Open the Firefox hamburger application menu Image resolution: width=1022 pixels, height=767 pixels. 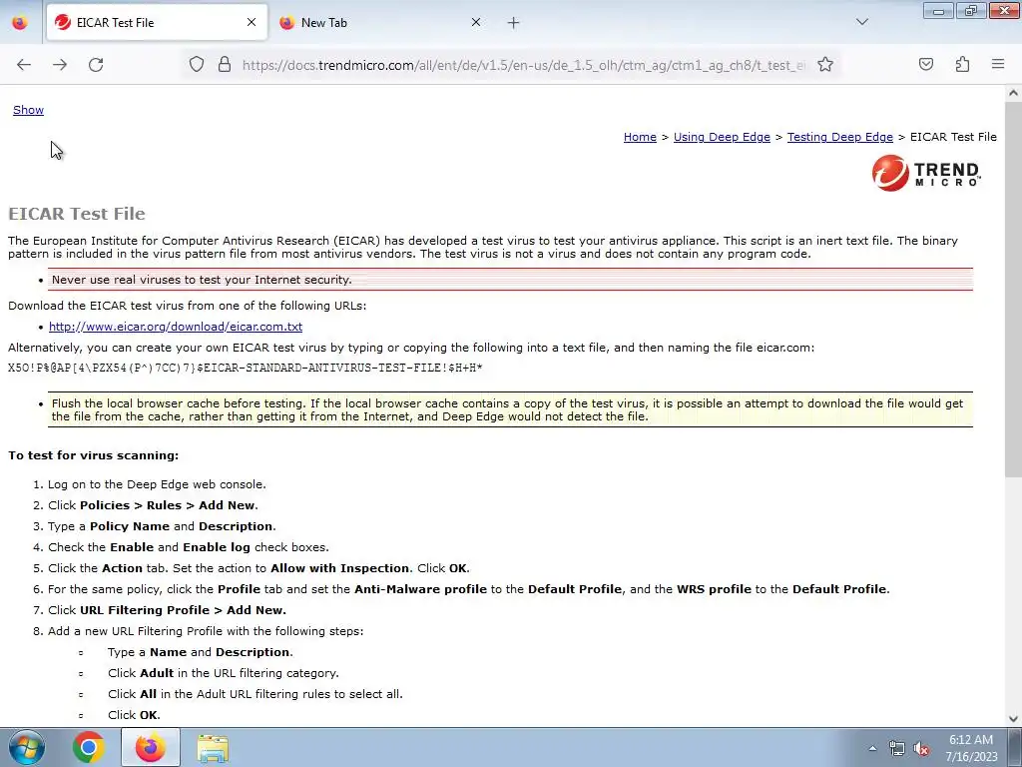(x=998, y=64)
